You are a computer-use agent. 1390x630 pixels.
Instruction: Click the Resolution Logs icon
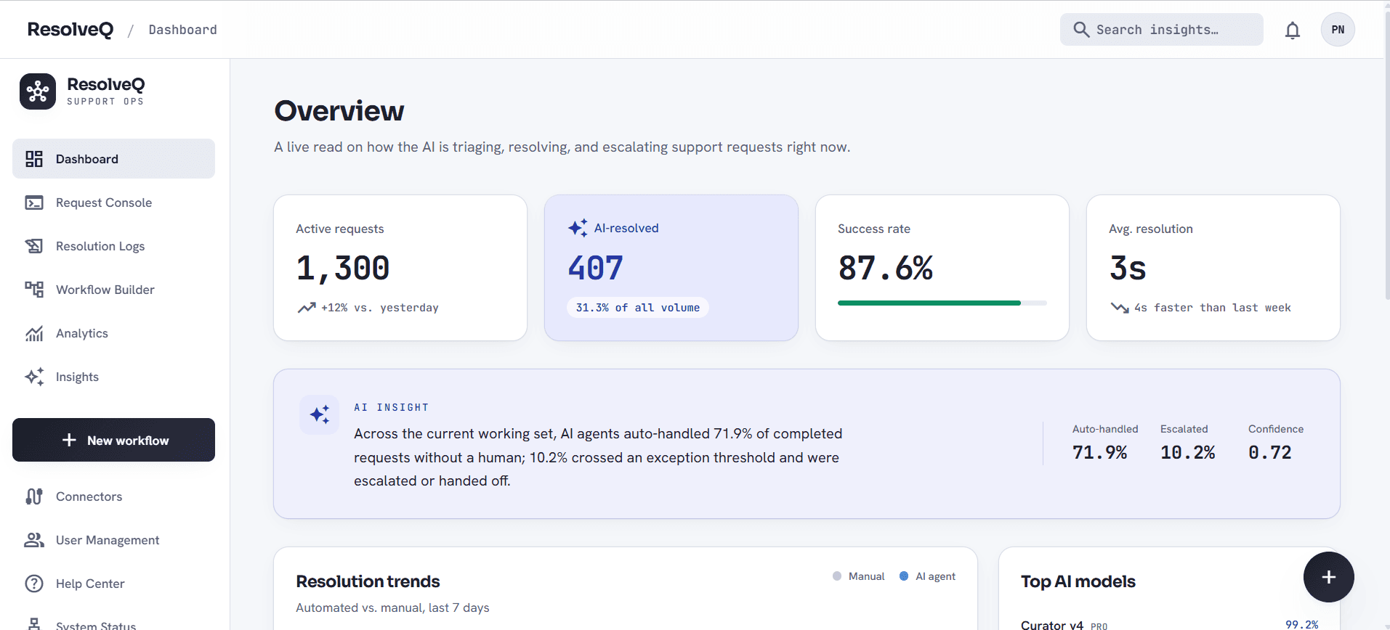point(34,246)
